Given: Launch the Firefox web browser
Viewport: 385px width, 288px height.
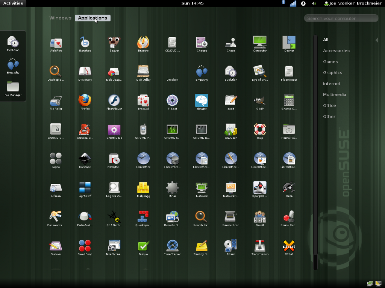Looking at the screenshot, I should pos(85,100).
